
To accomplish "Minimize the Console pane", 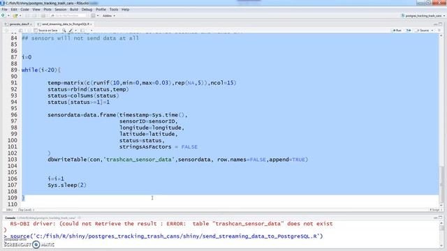I will tap(435, 218).
